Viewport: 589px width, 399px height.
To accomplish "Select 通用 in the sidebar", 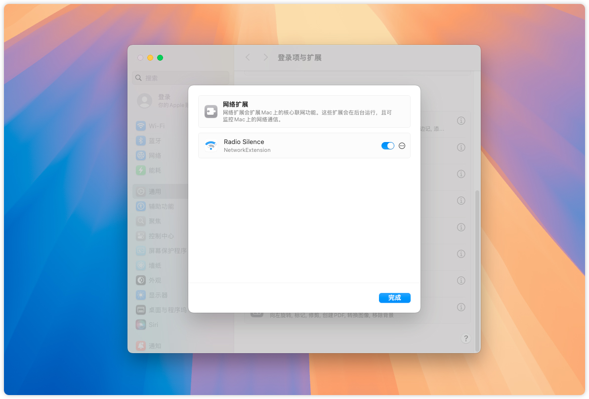I will click(x=162, y=192).
